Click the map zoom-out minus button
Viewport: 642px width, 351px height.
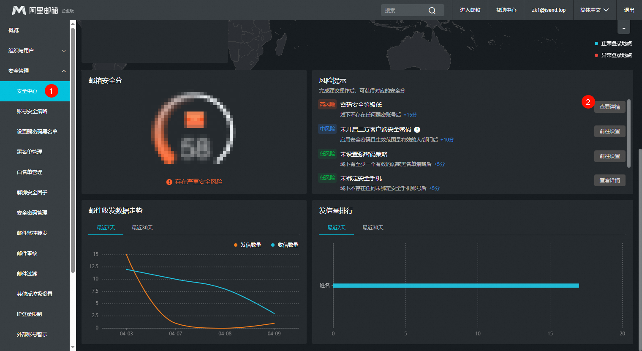click(623, 28)
